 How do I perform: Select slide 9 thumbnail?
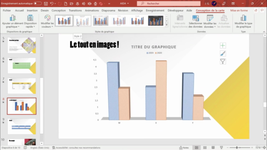click(x=22, y=126)
